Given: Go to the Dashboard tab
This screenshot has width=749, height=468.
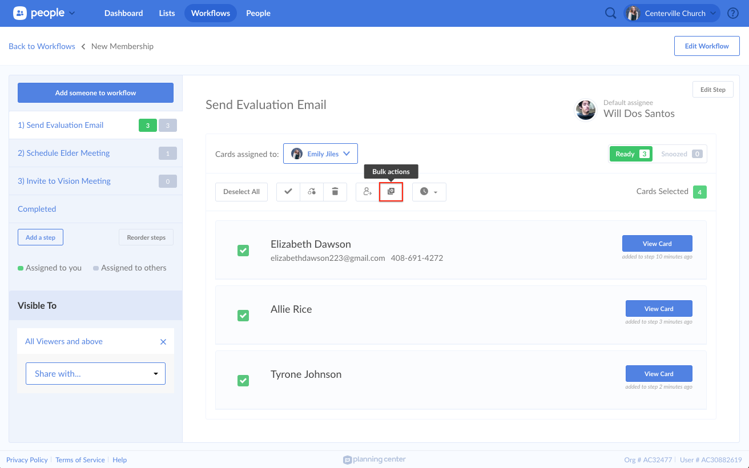Looking at the screenshot, I should [x=123, y=13].
